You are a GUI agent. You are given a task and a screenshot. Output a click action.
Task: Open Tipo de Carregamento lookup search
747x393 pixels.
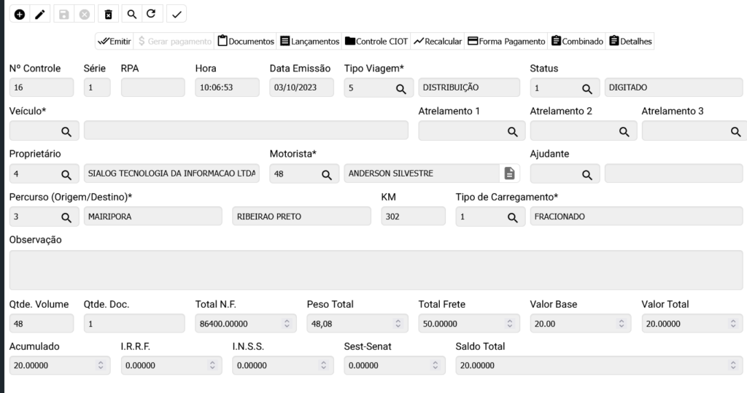(512, 217)
